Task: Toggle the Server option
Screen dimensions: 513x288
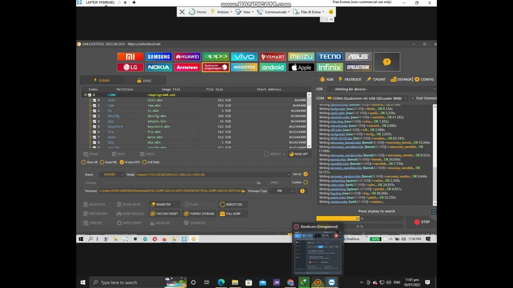Action: (x=305, y=174)
